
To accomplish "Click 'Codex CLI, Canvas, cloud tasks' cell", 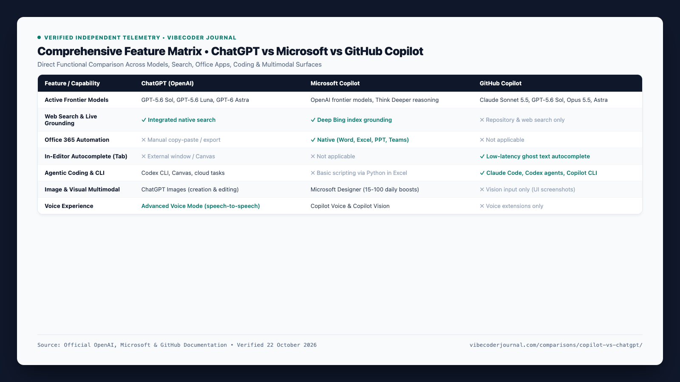I will click(x=183, y=173).
